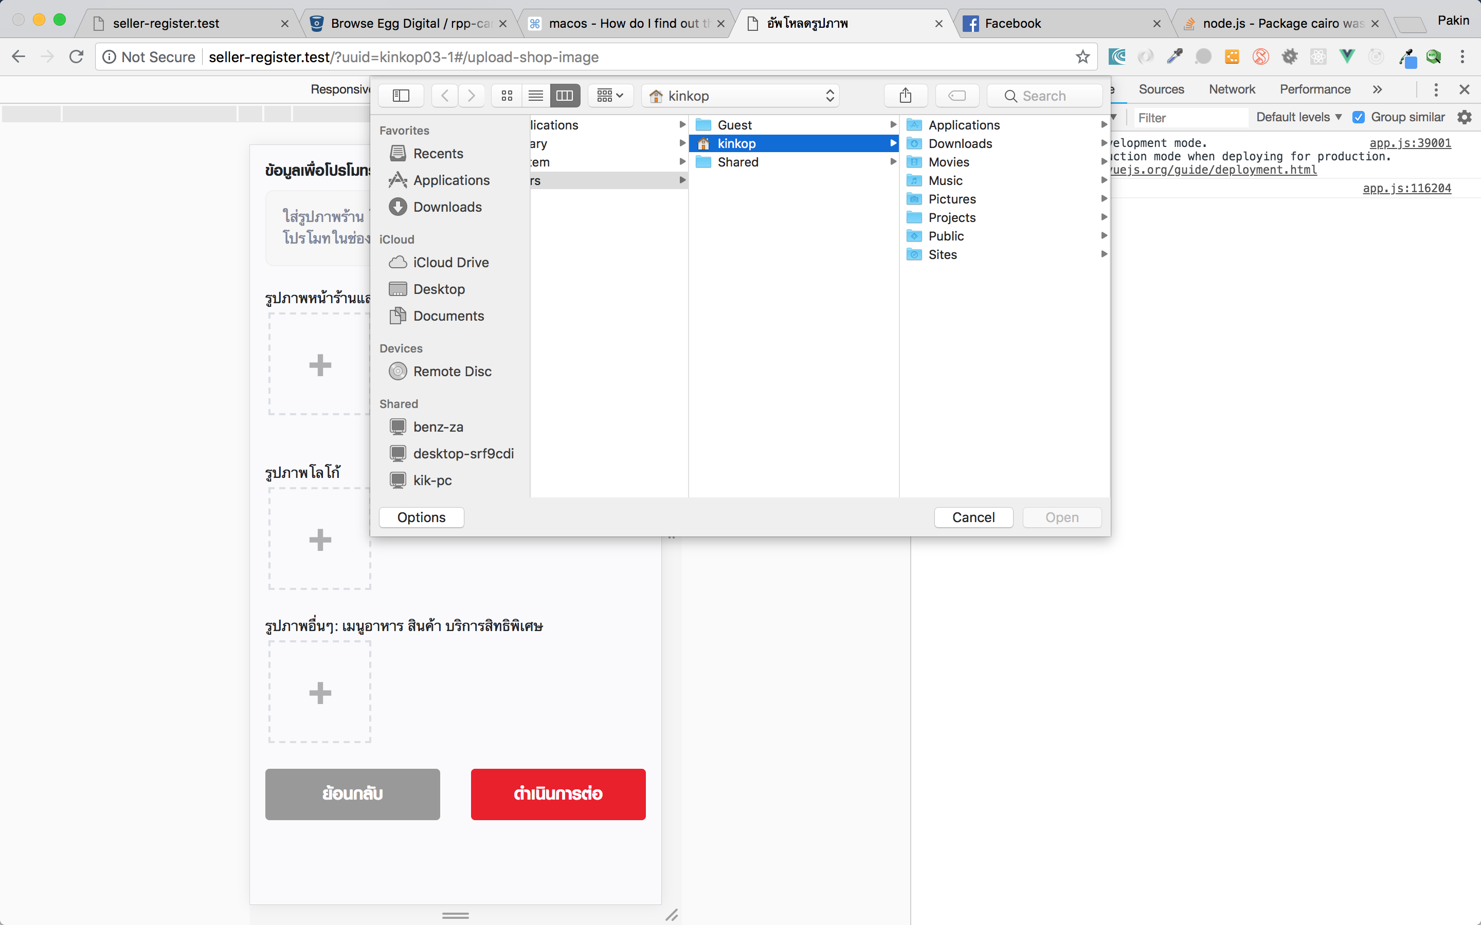The image size is (1481, 925).
Task: Switch to the seller-register.test tab
Action: click(187, 23)
